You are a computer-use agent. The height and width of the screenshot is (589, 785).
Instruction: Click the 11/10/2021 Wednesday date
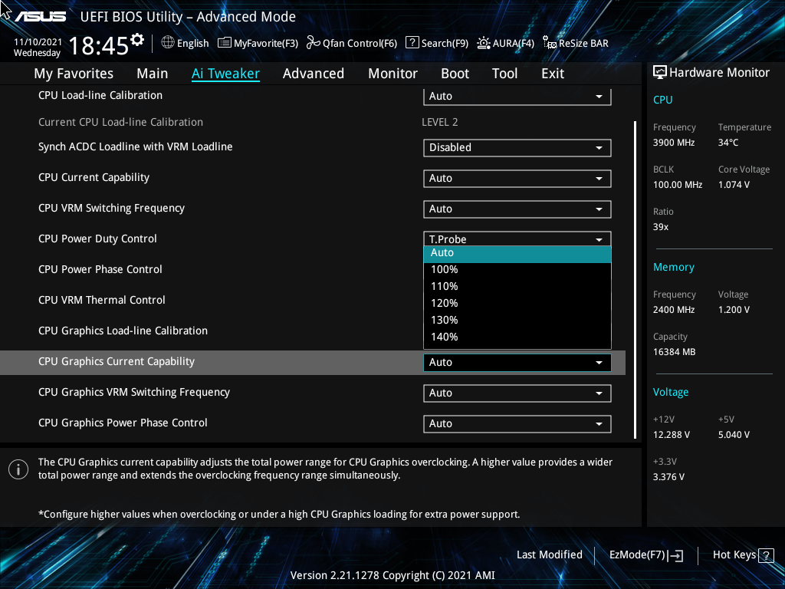point(38,48)
